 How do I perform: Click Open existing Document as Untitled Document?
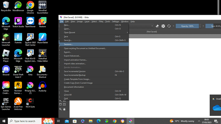pyautogui.click(x=94, y=48)
